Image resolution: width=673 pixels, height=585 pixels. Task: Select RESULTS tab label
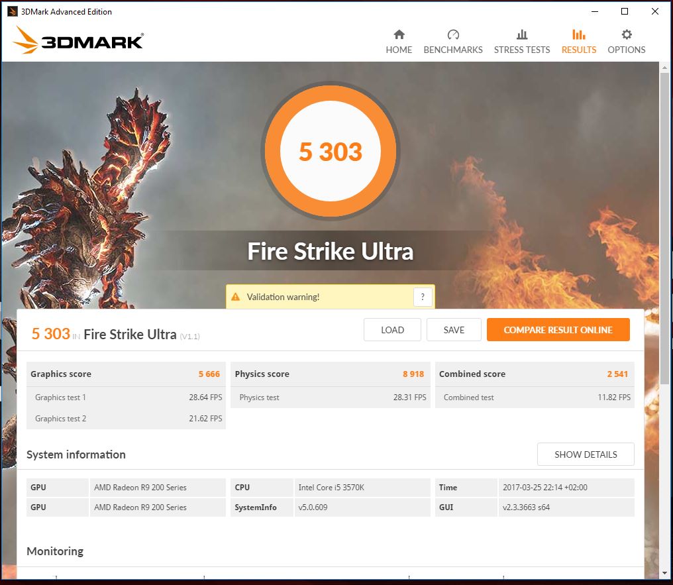click(579, 50)
